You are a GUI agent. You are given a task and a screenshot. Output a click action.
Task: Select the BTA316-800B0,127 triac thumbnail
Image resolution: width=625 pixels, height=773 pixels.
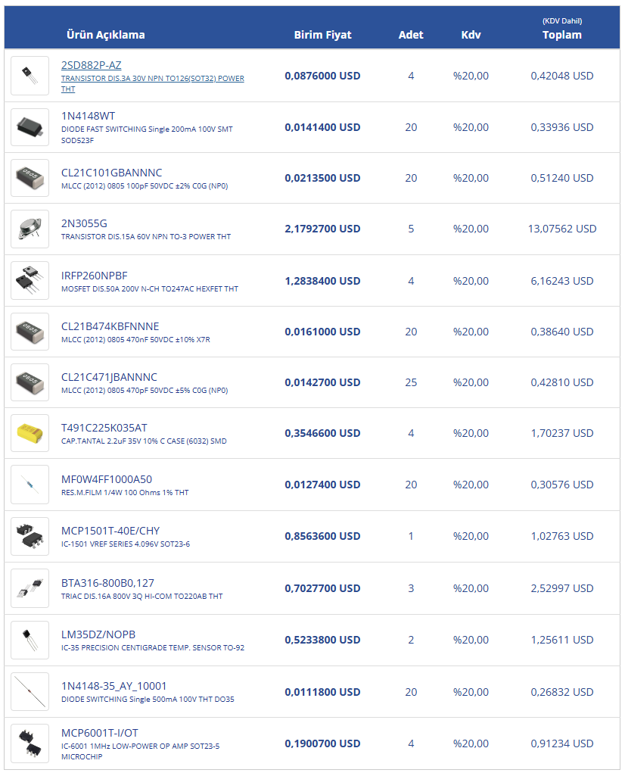click(x=30, y=588)
